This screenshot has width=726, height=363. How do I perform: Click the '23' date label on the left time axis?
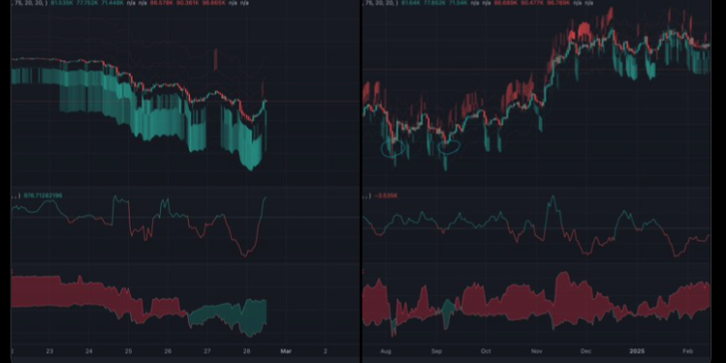[49, 351]
